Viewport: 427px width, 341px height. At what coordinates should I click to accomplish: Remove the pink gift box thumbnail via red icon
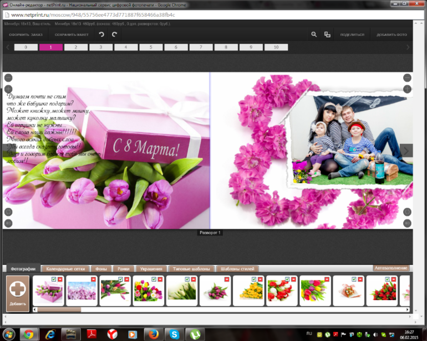(60, 280)
